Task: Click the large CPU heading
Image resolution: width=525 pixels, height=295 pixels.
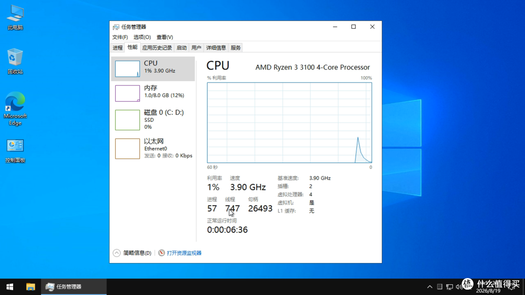Action: pos(218,66)
